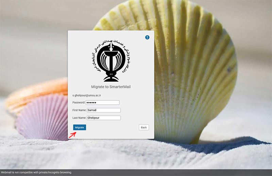
Task: Click the blue help question mark icon
Action: [x=147, y=37]
